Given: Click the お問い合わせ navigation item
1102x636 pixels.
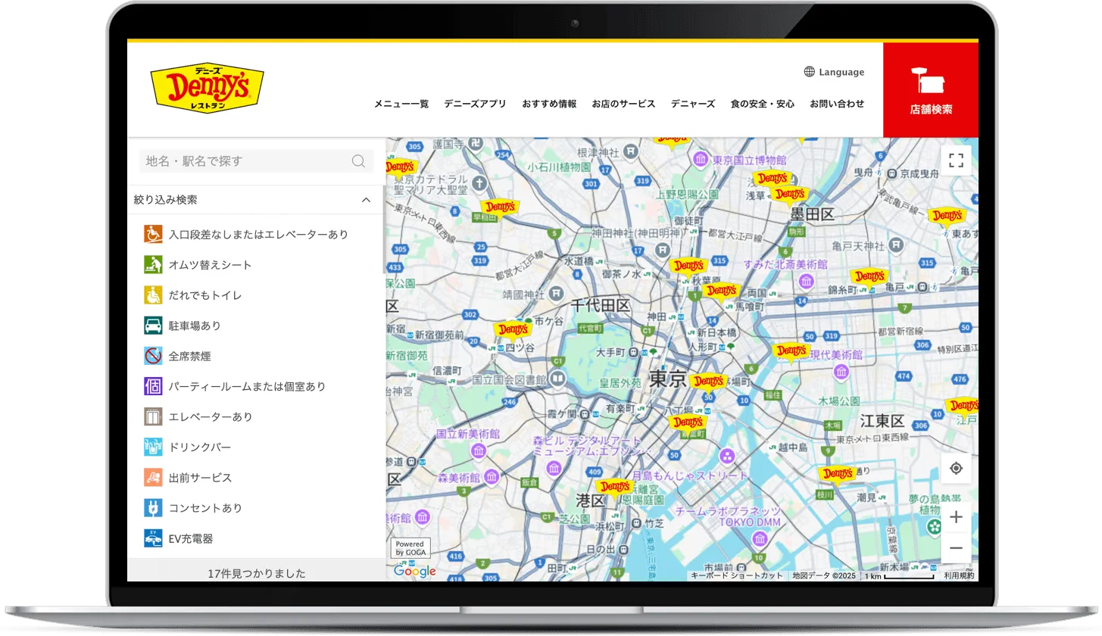Looking at the screenshot, I should (837, 104).
